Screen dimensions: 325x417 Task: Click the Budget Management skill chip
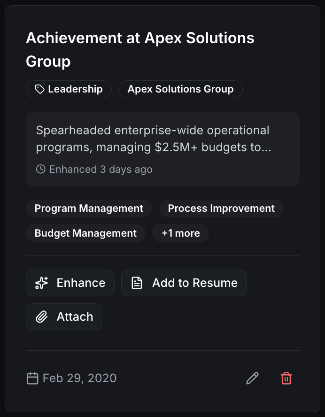pos(85,233)
